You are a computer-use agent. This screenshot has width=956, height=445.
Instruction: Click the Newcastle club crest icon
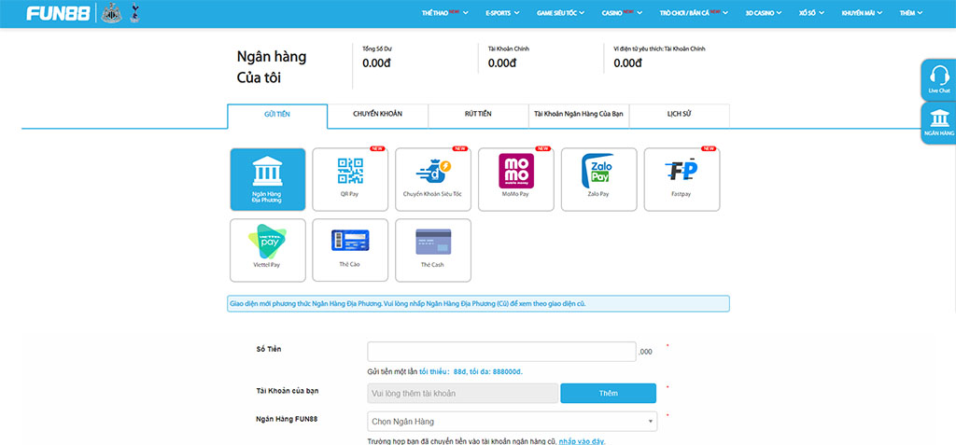(x=112, y=13)
